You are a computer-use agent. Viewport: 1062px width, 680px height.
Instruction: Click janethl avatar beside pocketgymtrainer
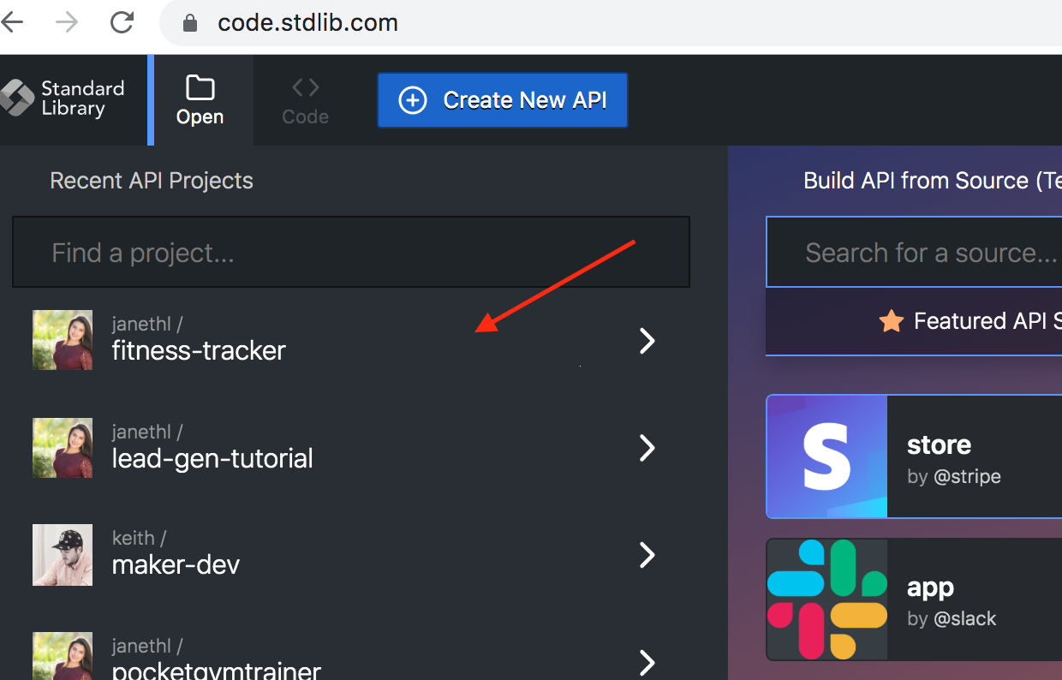click(63, 656)
